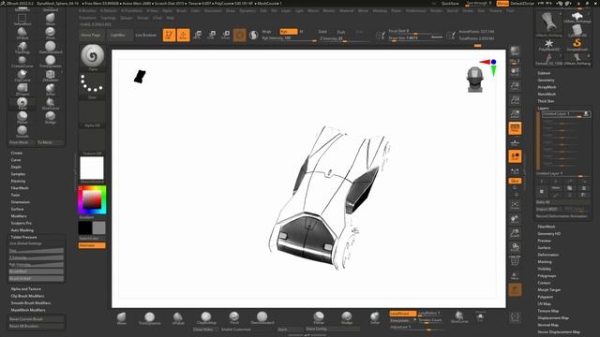This screenshot has width=600, height=337.
Task: Click the QuickSave button
Action: coord(450,4)
